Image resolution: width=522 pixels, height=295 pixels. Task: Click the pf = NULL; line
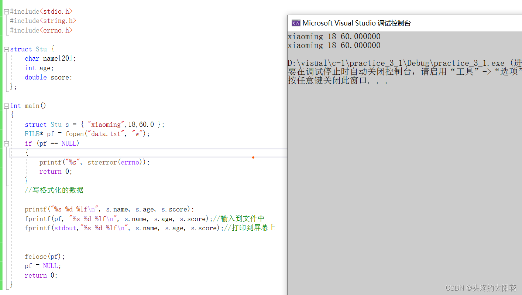pyautogui.click(x=43, y=266)
